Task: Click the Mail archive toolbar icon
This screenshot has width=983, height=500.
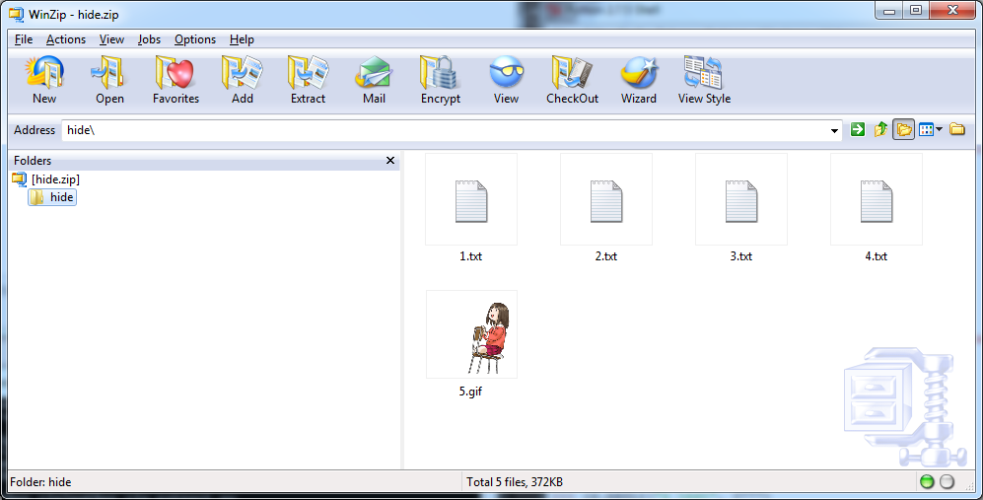Action: click(x=374, y=72)
